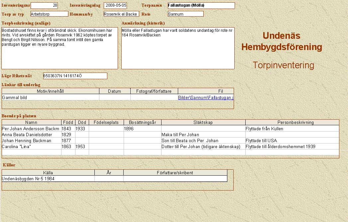348x222 pixels.
Task: Click the Torp av typ field Arbetstorp
Action: click(49, 14)
